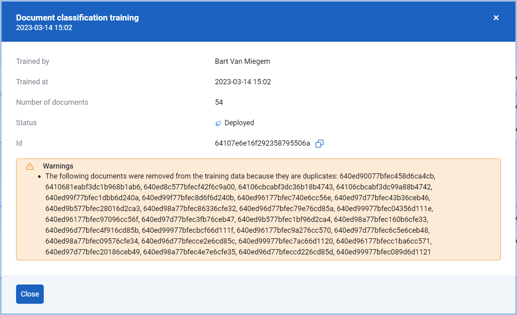Click the blue Close button
Viewport: 517px width, 315px height.
point(30,294)
